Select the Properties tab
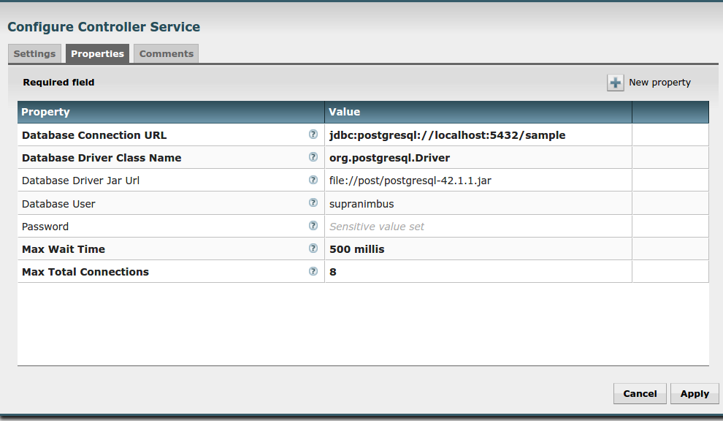Viewport: 723px width, 421px height. (x=97, y=54)
